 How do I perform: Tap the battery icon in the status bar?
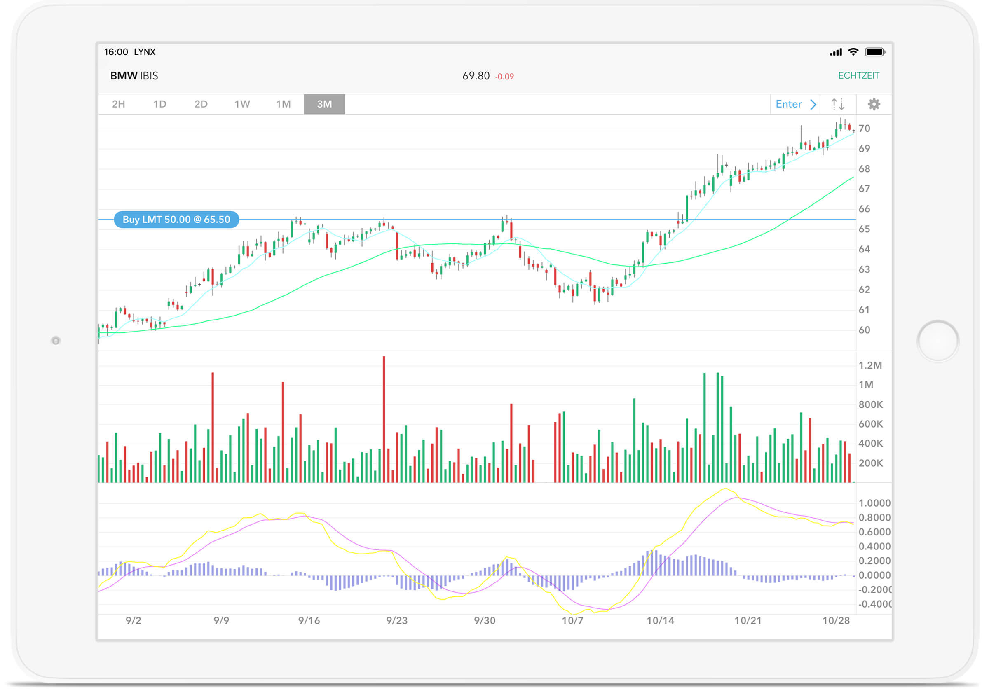(877, 51)
